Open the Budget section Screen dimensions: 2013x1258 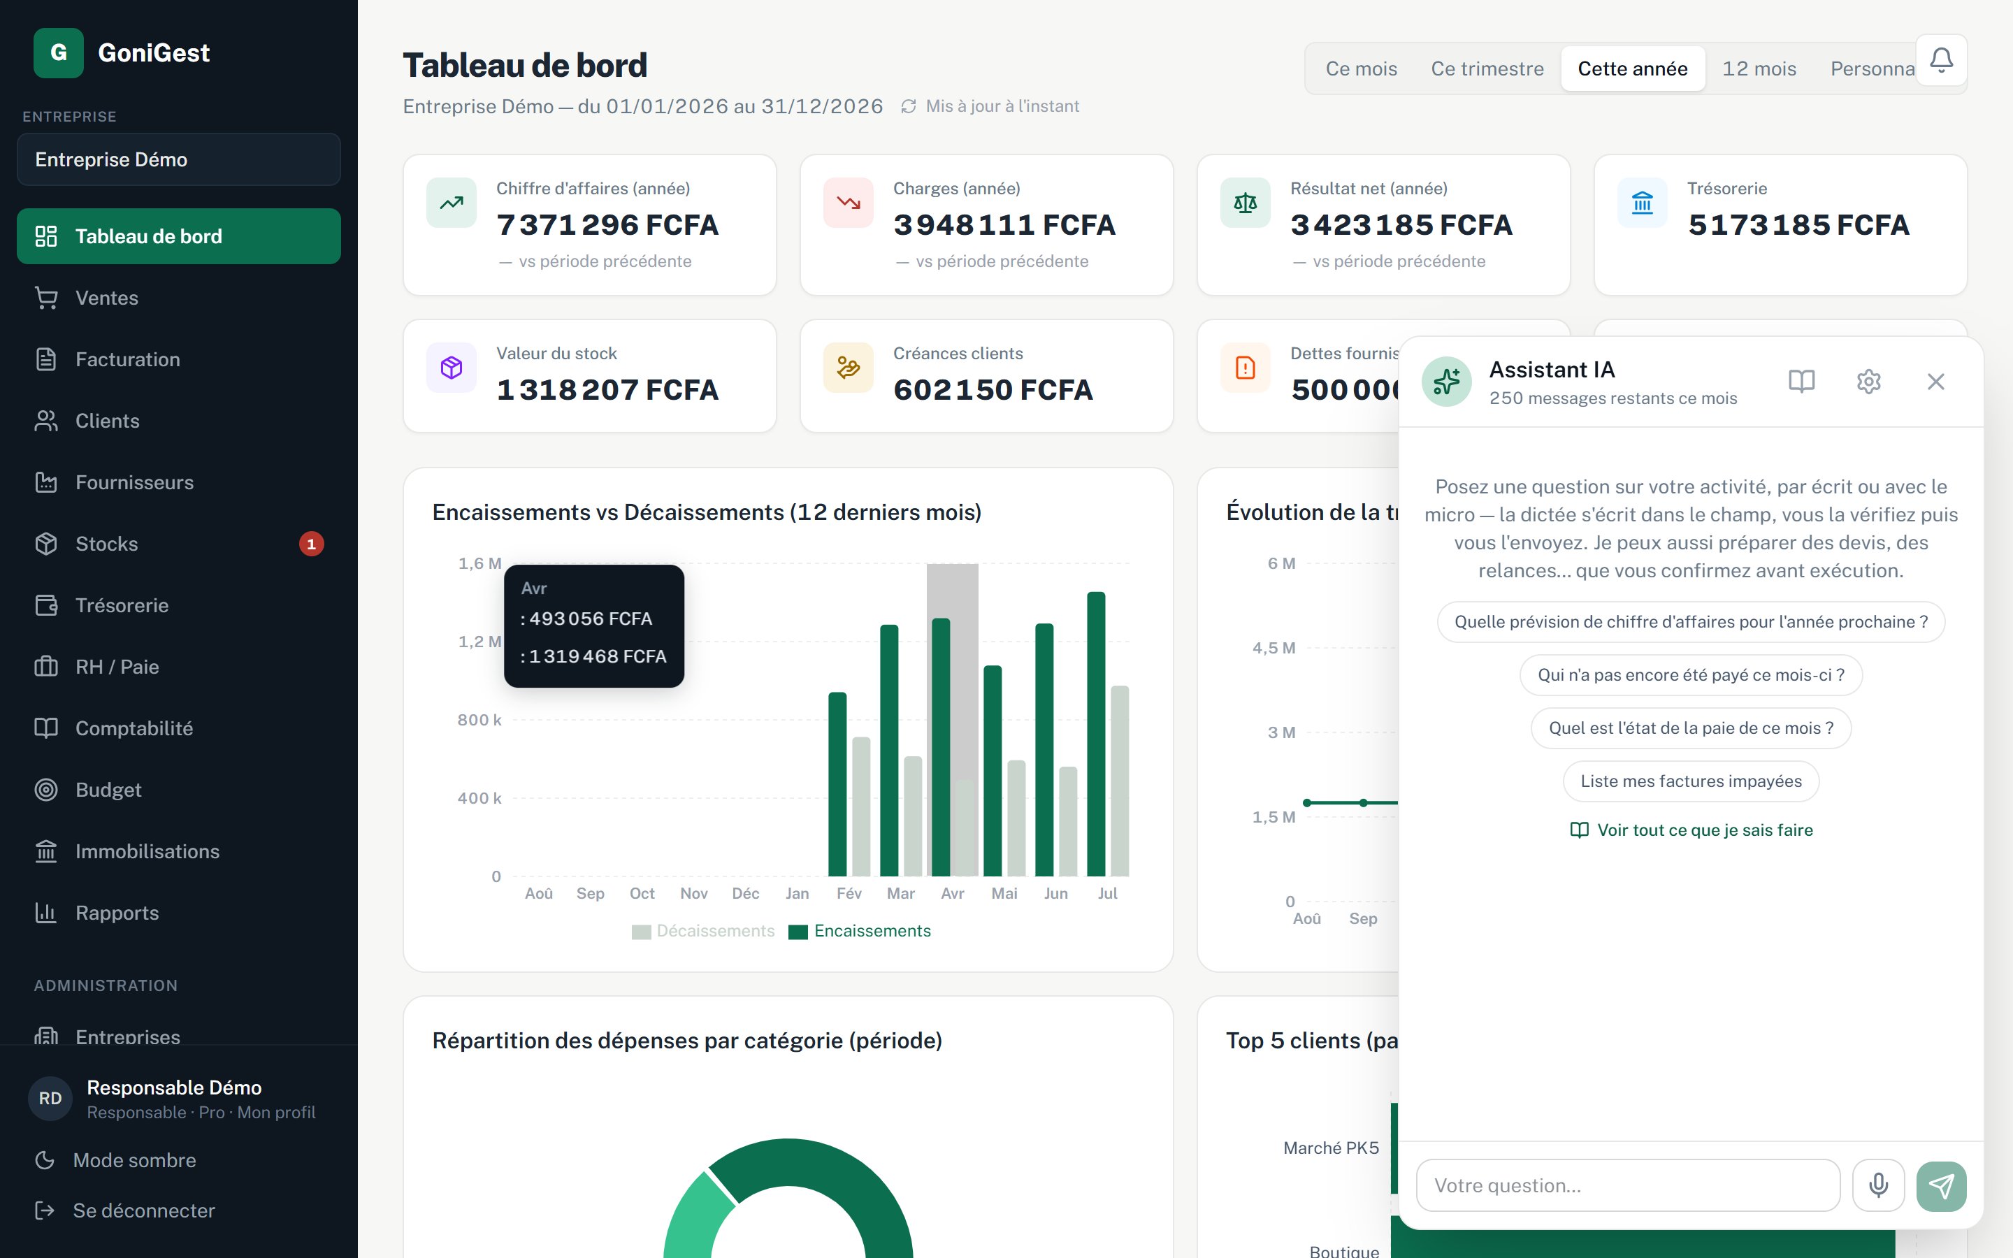tap(179, 790)
